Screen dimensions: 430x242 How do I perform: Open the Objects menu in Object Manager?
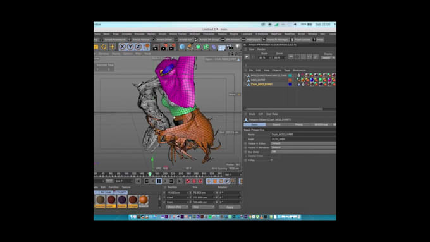point(277,70)
